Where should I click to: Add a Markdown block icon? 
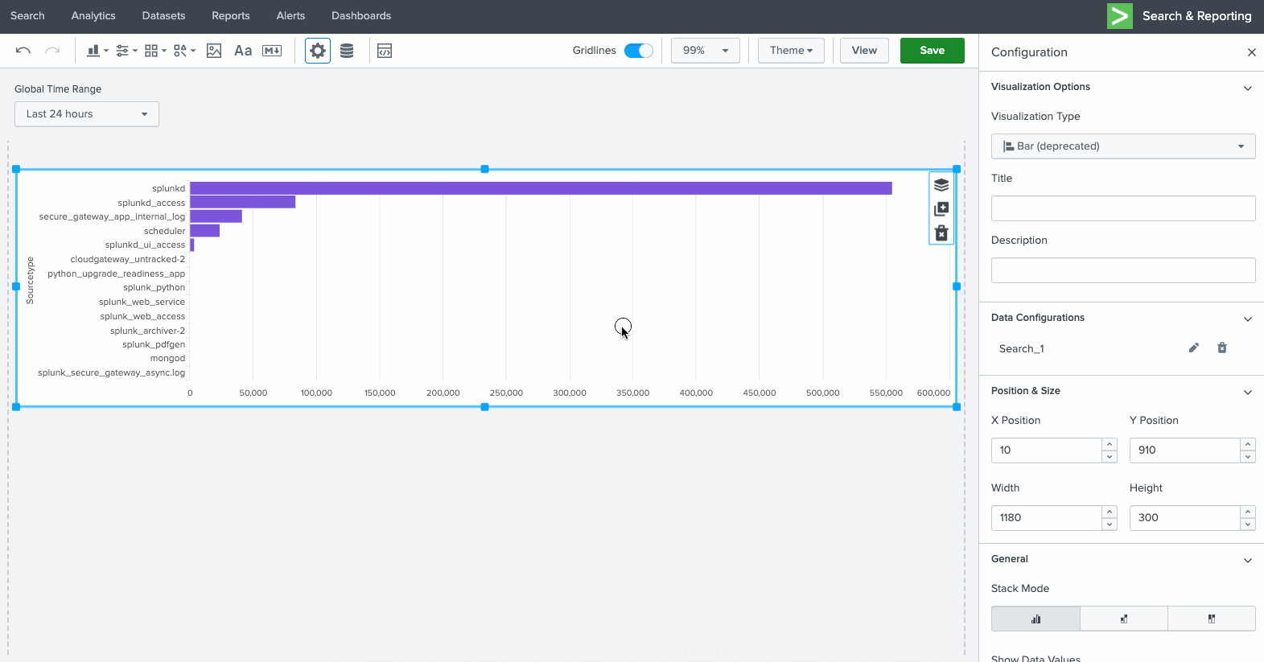pos(272,51)
